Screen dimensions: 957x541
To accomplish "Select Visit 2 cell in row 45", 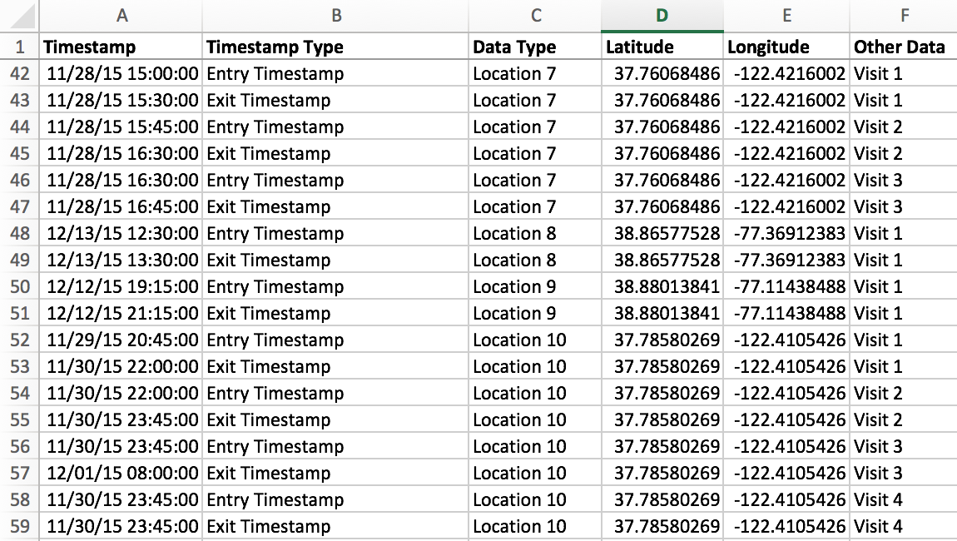I will (903, 153).
